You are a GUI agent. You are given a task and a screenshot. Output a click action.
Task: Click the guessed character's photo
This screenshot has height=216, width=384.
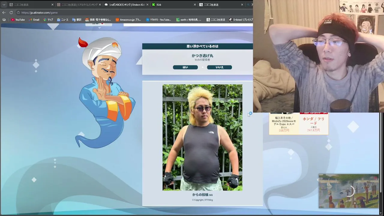pos(202,137)
